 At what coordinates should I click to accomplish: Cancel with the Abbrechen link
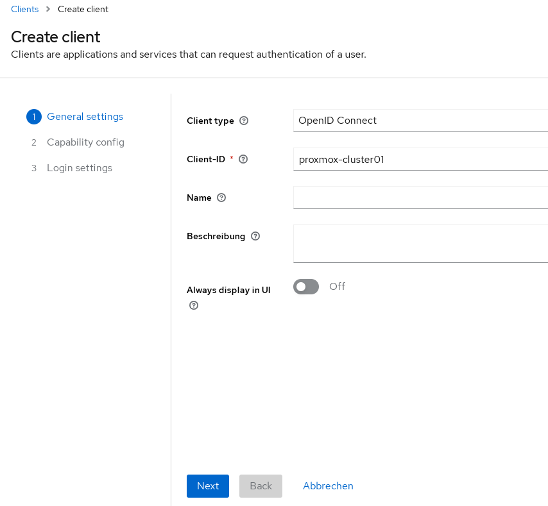point(328,486)
